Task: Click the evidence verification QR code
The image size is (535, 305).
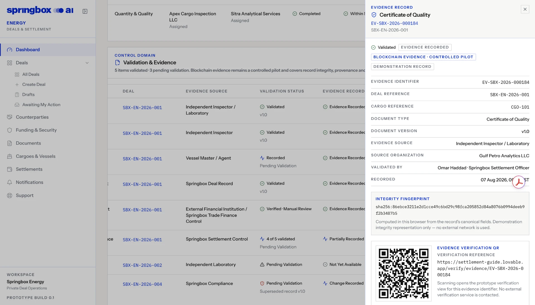Action: click(x=403, y=273)
